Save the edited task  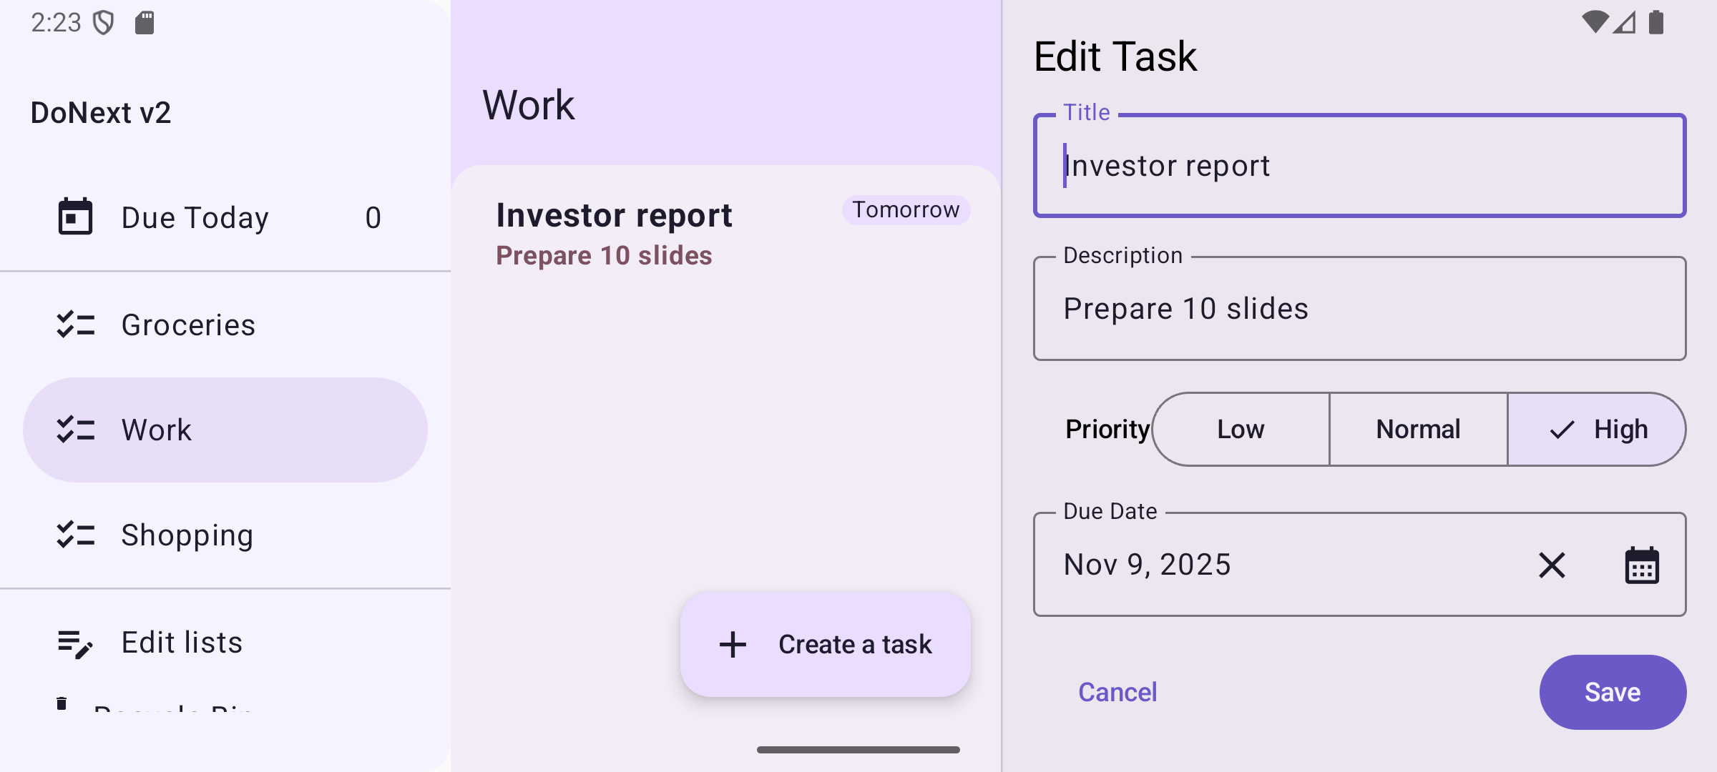point(1613,692)
